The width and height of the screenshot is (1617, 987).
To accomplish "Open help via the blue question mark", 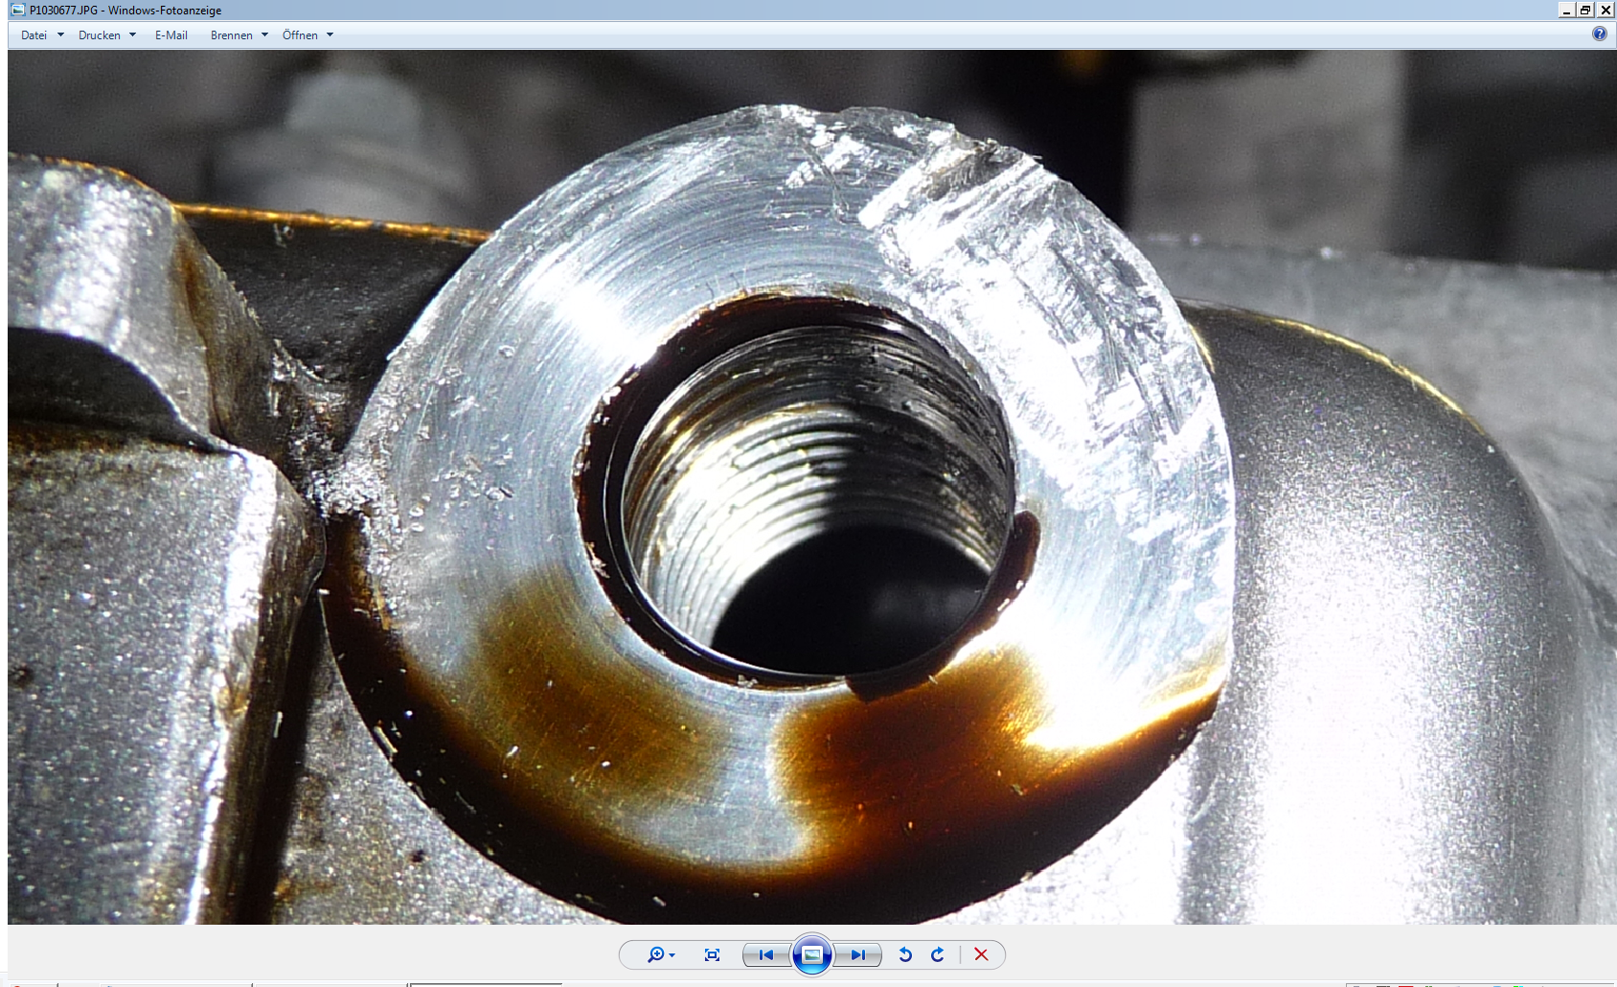I will tap(1599, 34).
